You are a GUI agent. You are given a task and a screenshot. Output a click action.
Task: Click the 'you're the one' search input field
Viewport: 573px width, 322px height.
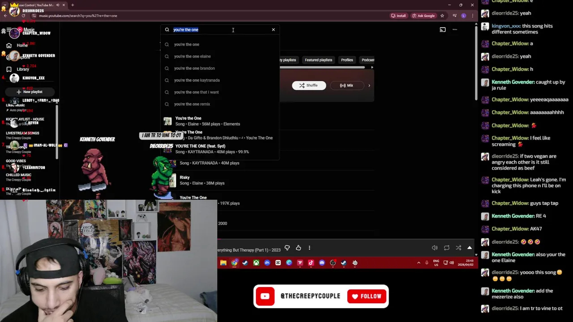pyautogui.click(x=220, y=30)
